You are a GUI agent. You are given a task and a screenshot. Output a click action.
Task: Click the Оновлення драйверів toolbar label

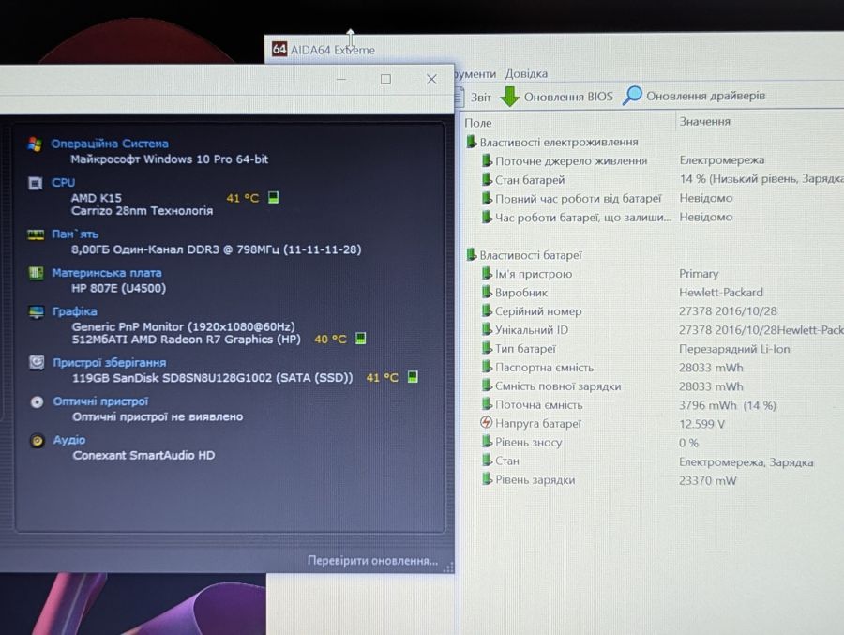coord(705,96)
